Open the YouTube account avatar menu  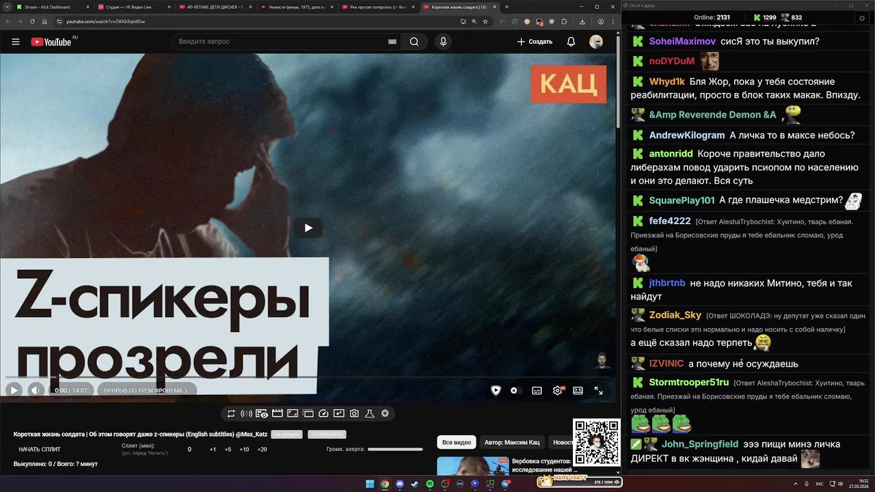[596, 42]
